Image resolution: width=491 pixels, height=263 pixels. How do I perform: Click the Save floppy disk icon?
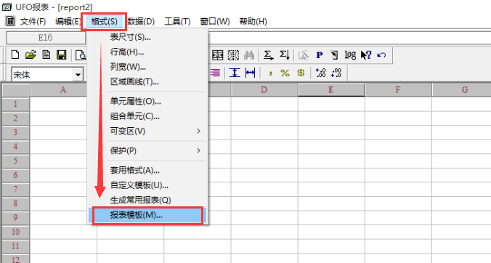[61, 55]
